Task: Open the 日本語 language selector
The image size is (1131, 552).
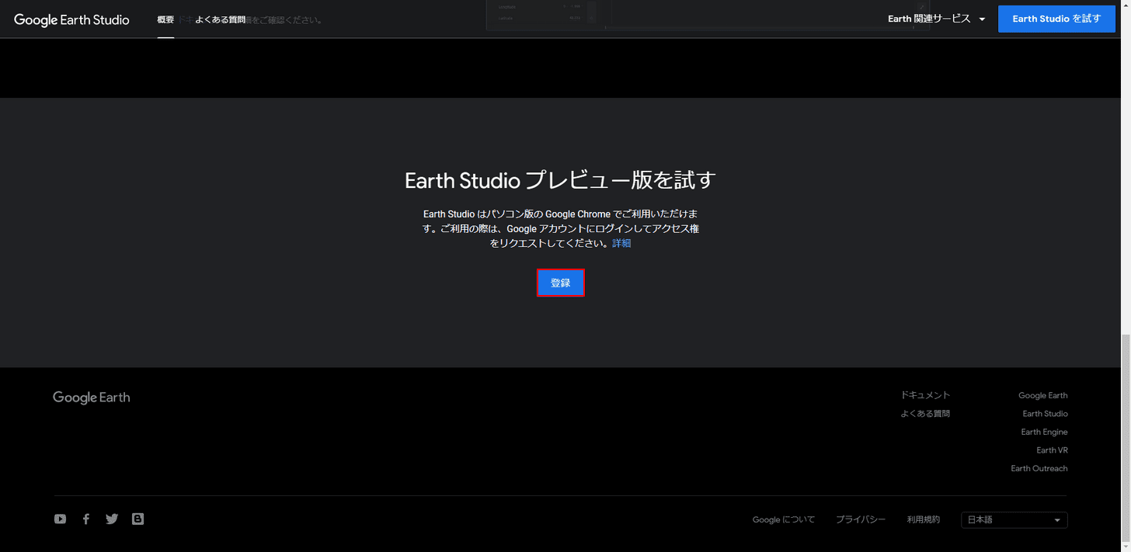Action: (x=1014, y=520)
